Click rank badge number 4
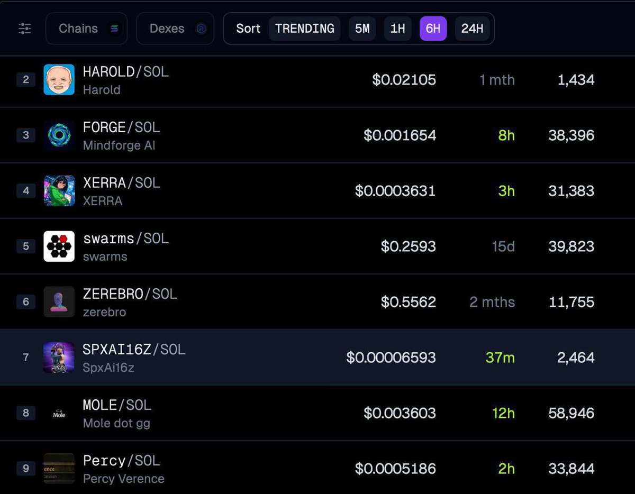The width and height of the screenshot is (635, 494). [x=26, y=191]
